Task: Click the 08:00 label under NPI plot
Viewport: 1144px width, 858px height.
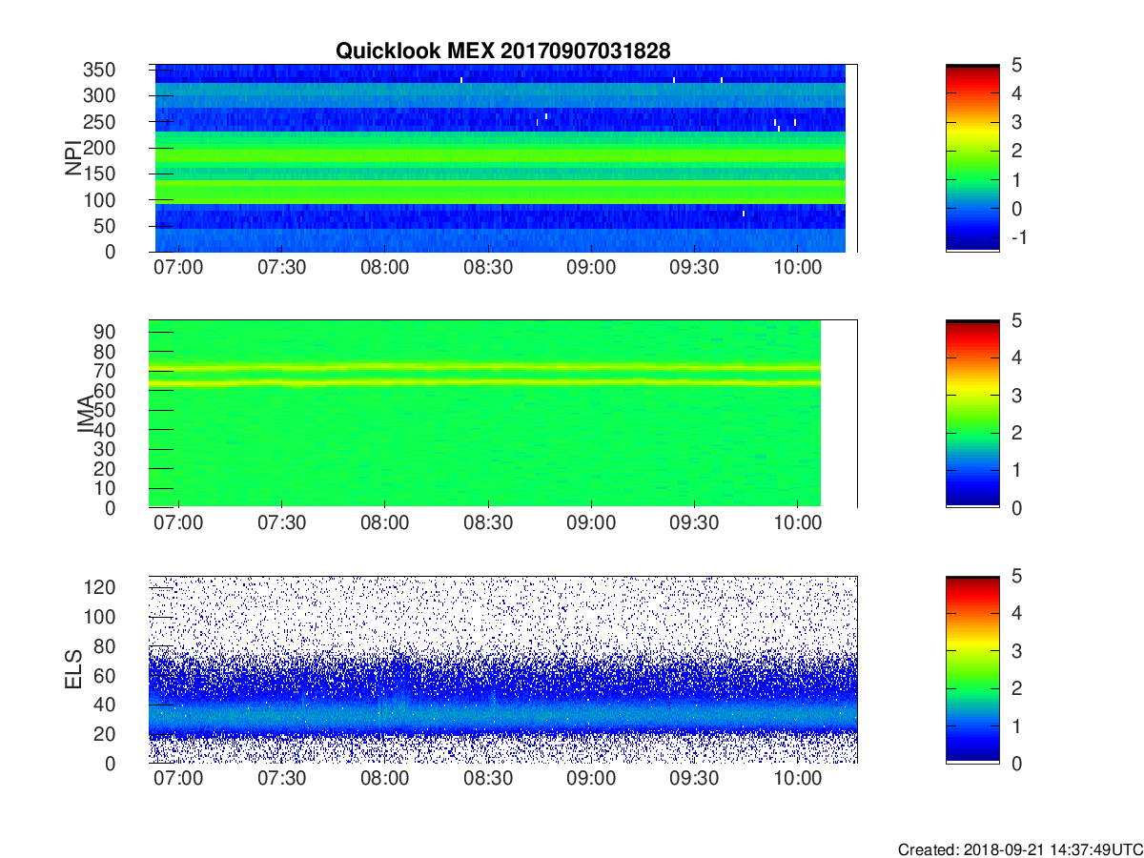Action: 384,268
